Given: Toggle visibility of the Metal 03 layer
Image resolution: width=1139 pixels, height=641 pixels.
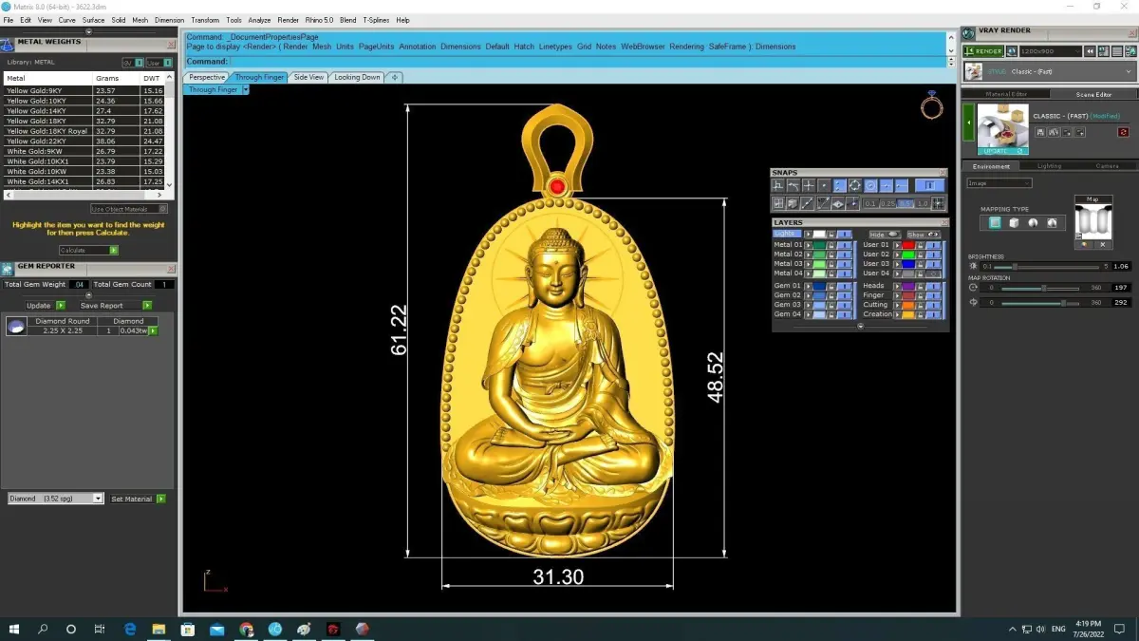Looking at the screenshot, I should 844,264.
